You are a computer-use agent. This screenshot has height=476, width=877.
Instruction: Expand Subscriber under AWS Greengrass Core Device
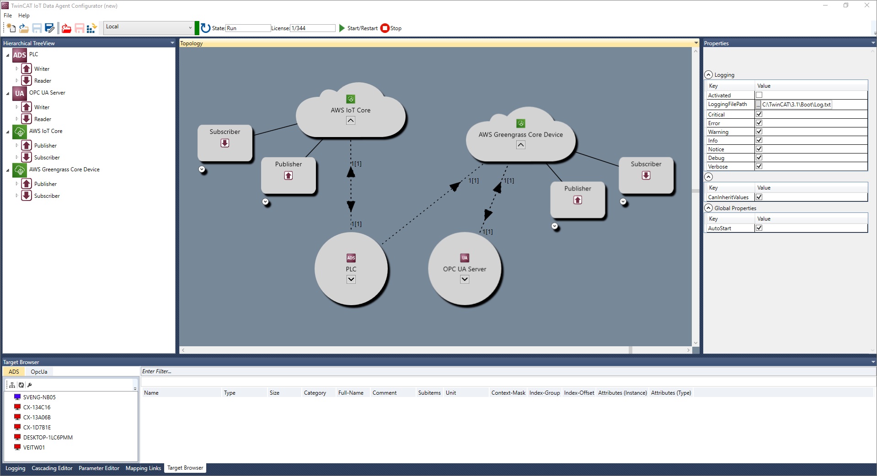pos(17,196)
